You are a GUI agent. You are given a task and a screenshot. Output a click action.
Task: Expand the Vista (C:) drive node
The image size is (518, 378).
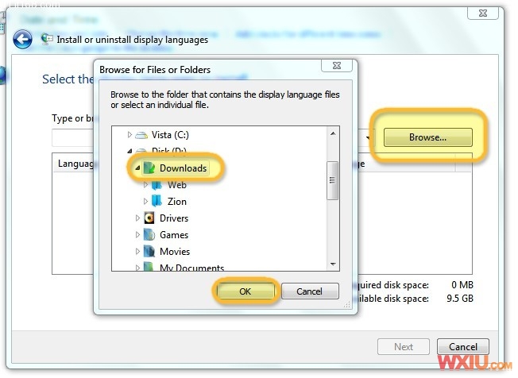[x=130, y=135]
